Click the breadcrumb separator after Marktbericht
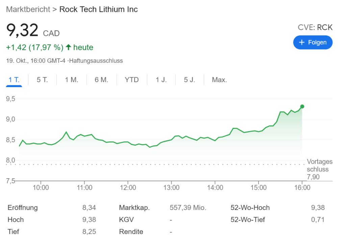346x239 pixels. (x=54, y=9)
